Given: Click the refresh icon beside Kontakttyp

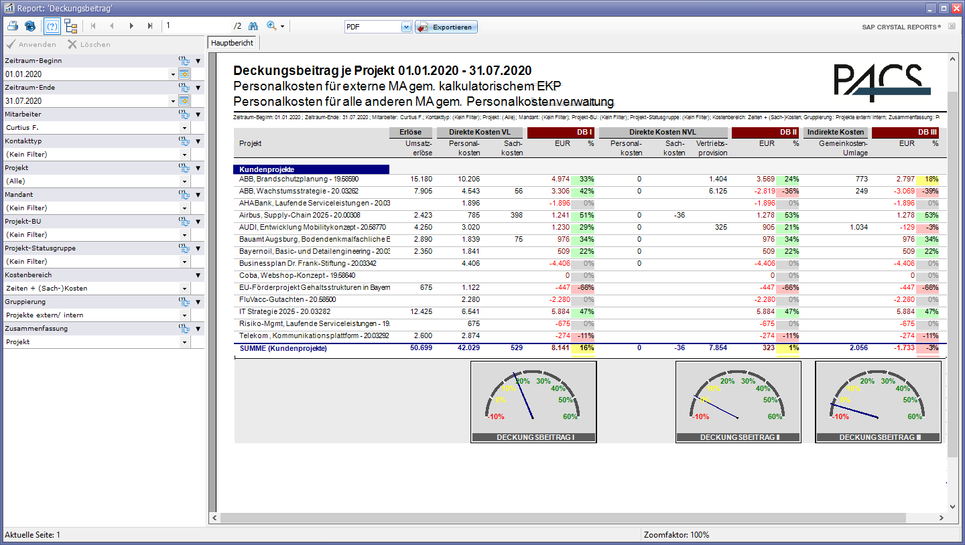Looking at the screenshot, I should (x=184, y=141).
